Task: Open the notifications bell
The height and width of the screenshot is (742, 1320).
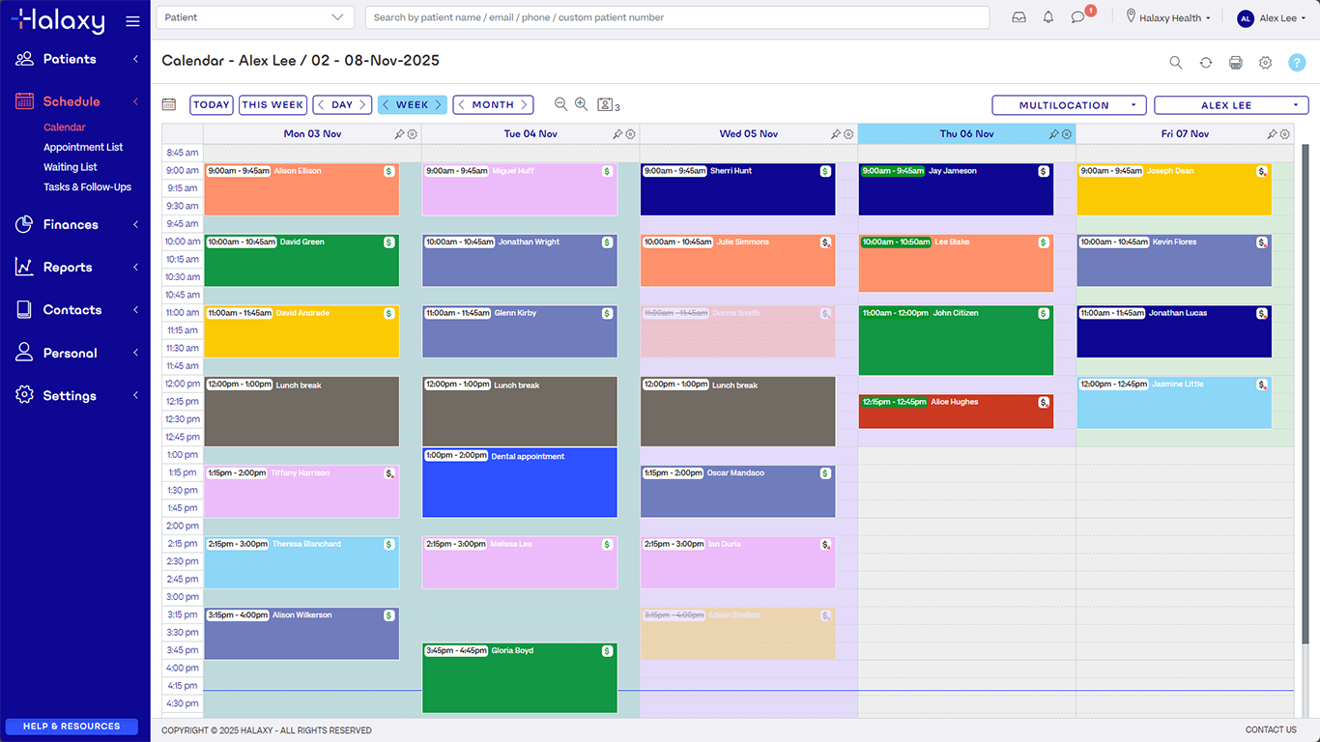Action: [x=1048, y=17]
